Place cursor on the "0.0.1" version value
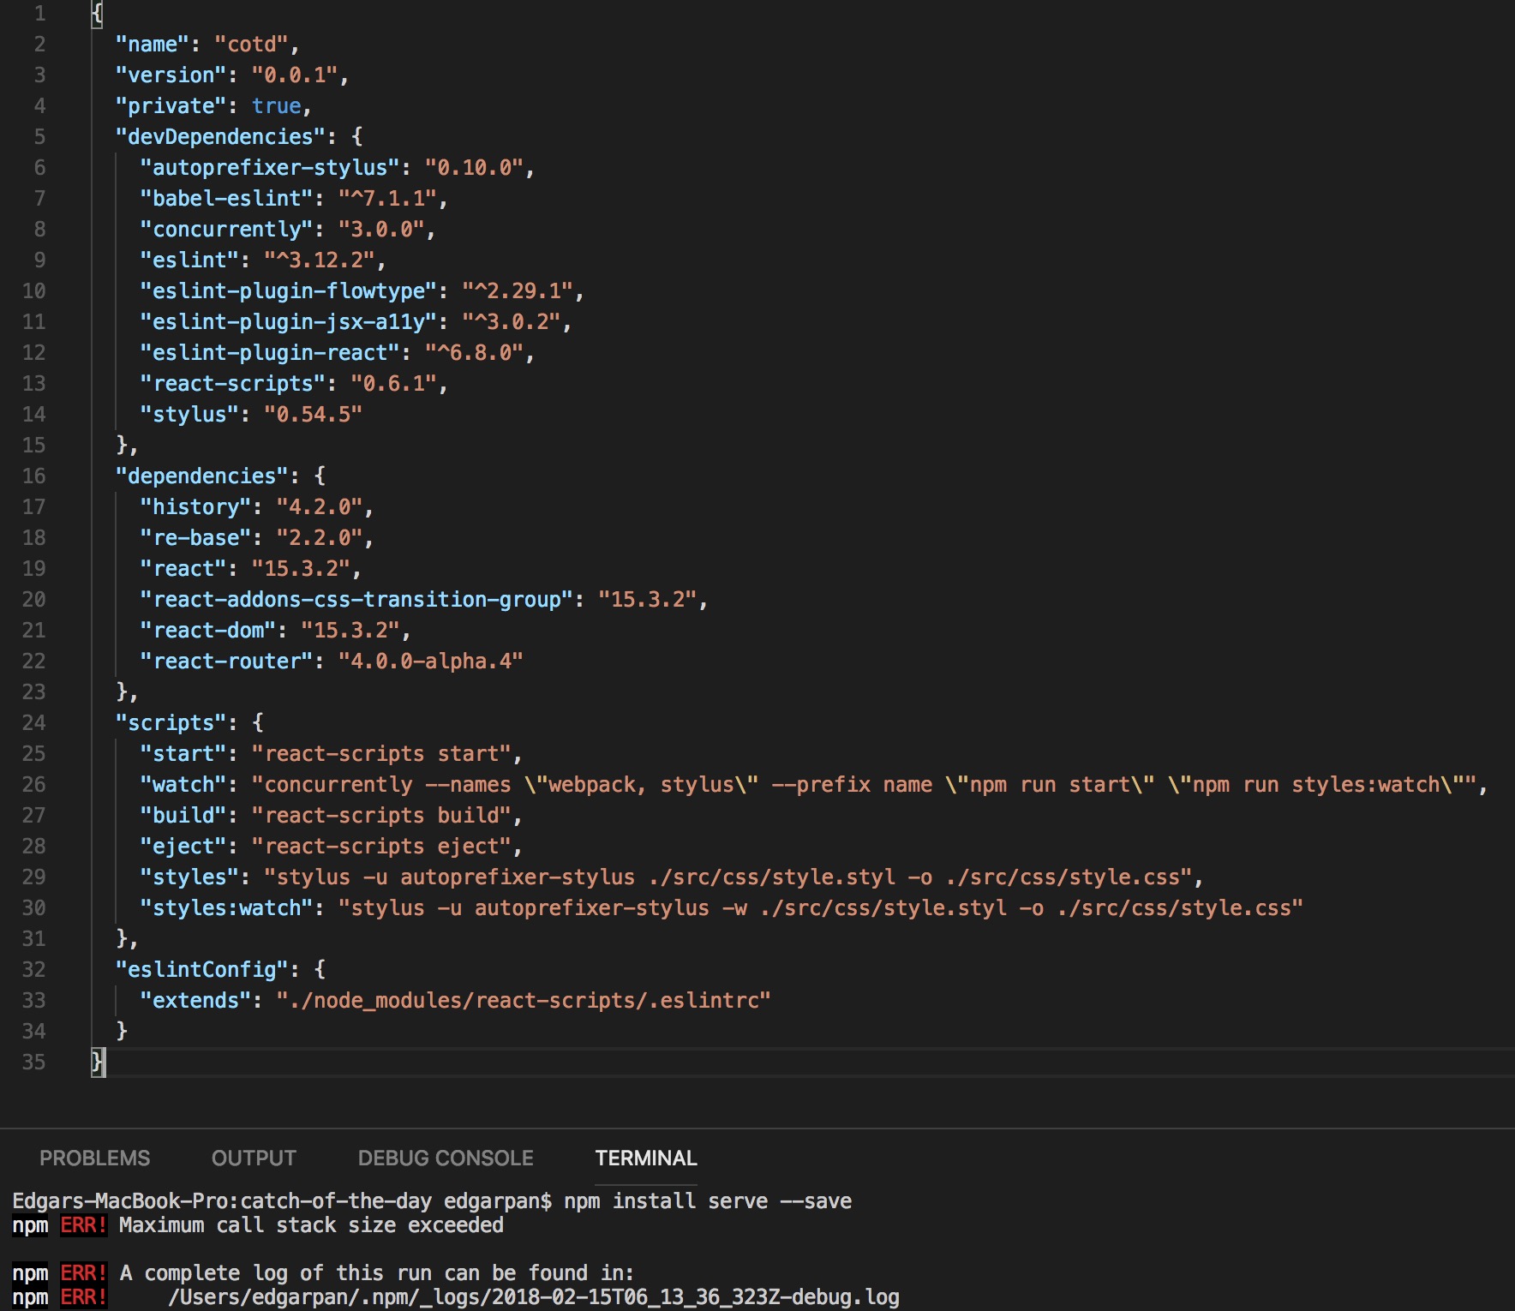The width and height of the screenshot is (1515, 1311). point(296,75)
